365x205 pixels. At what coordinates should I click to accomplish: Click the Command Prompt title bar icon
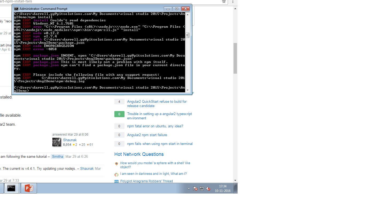pyautogui.click(x=16, y=9)
